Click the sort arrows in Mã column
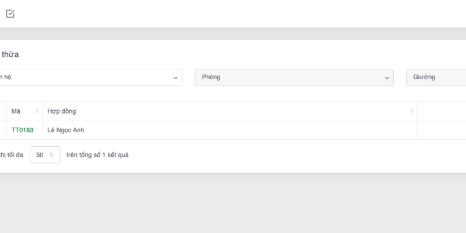This screenshot has height=233, width=466. [x=37, y=111]
